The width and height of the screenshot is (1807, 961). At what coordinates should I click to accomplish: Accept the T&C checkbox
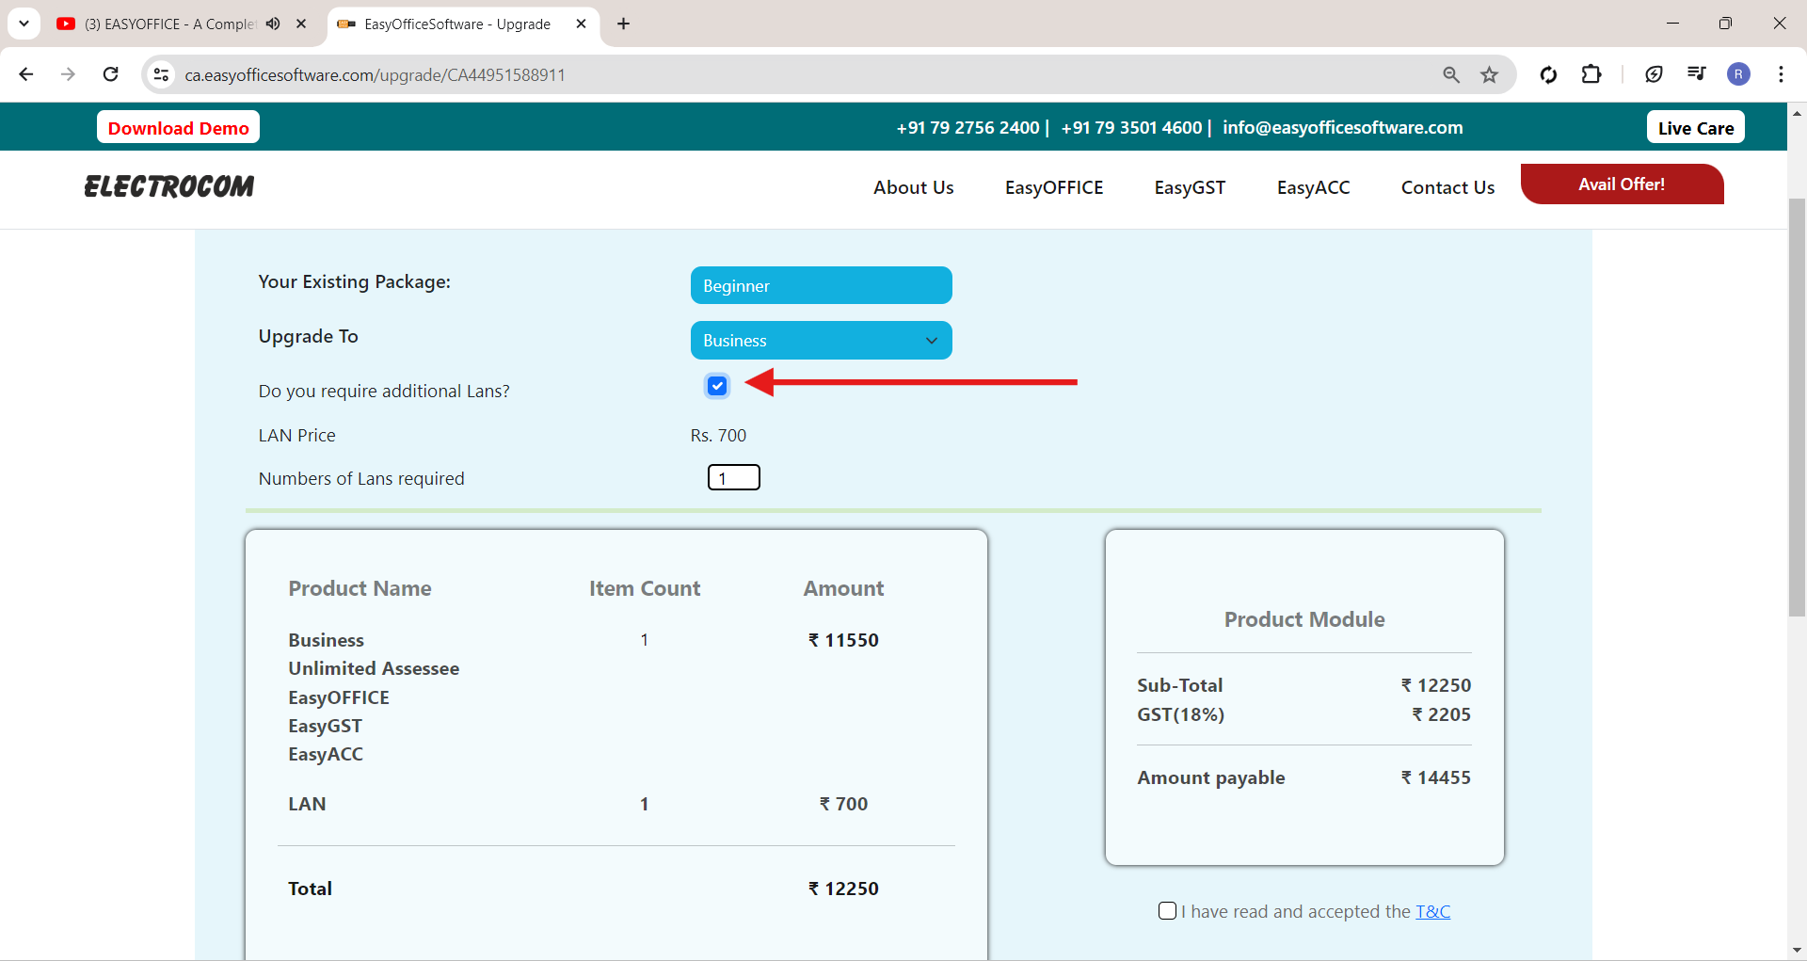tap(1167, 911)
